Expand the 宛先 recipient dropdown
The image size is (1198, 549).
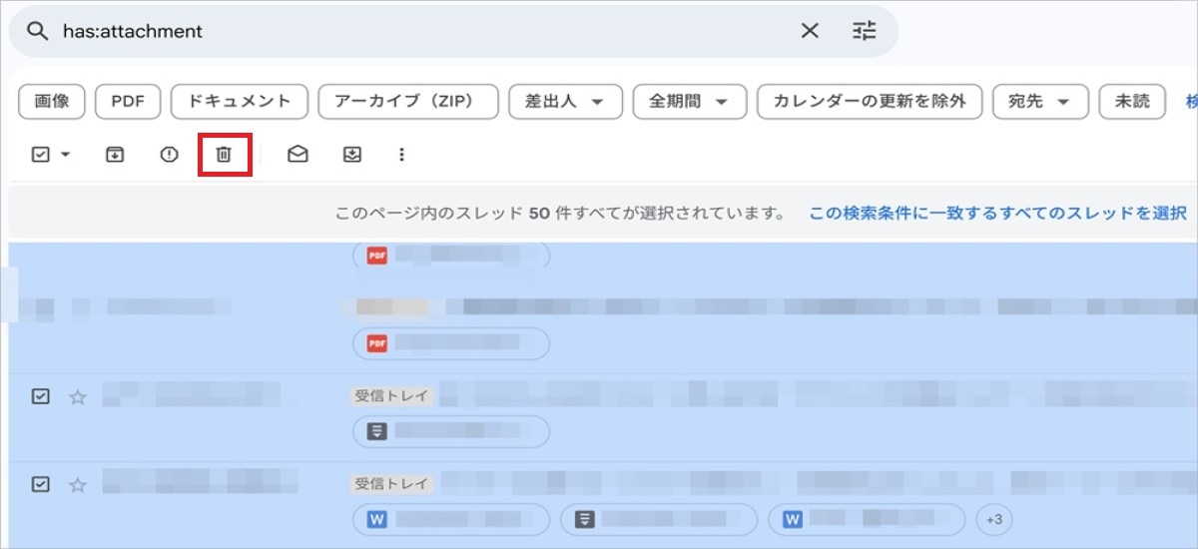click(x=1039, y=101)
